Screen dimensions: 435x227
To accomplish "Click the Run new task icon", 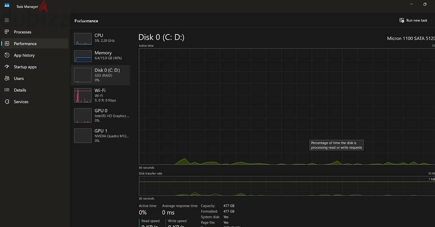I will point(401,20).
